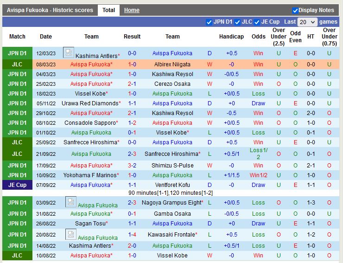Click the 0-0 result on 12/03/23
This screenshot has height=263, width=343.
132,53
